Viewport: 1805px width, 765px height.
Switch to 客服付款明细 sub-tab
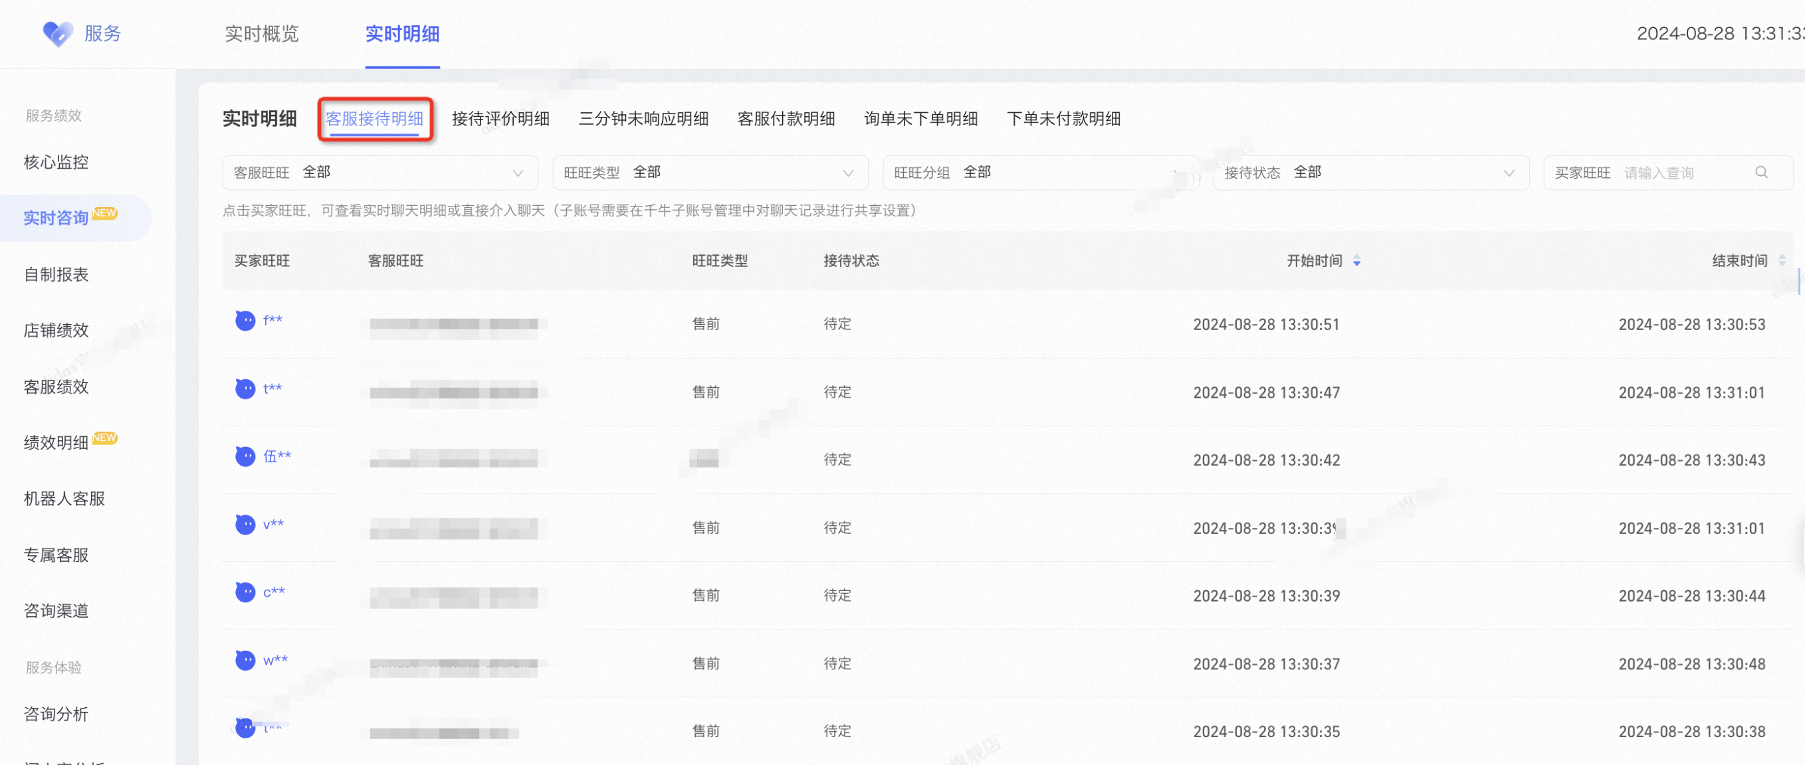[x=786, y=119]
